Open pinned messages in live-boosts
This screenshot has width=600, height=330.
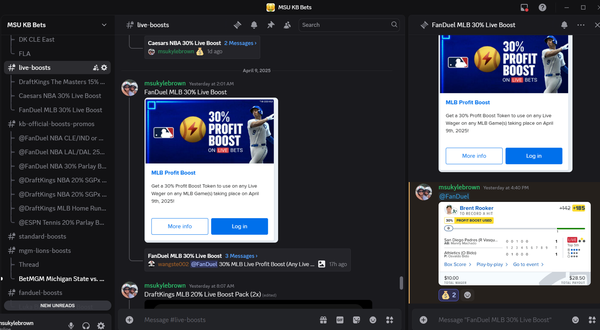tap(271, 25)
